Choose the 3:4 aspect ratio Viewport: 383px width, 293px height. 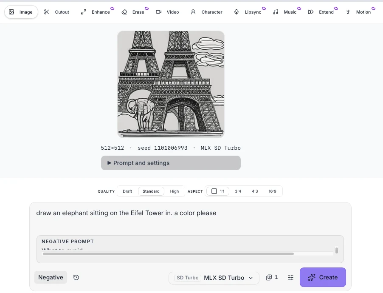coord(238,191)
